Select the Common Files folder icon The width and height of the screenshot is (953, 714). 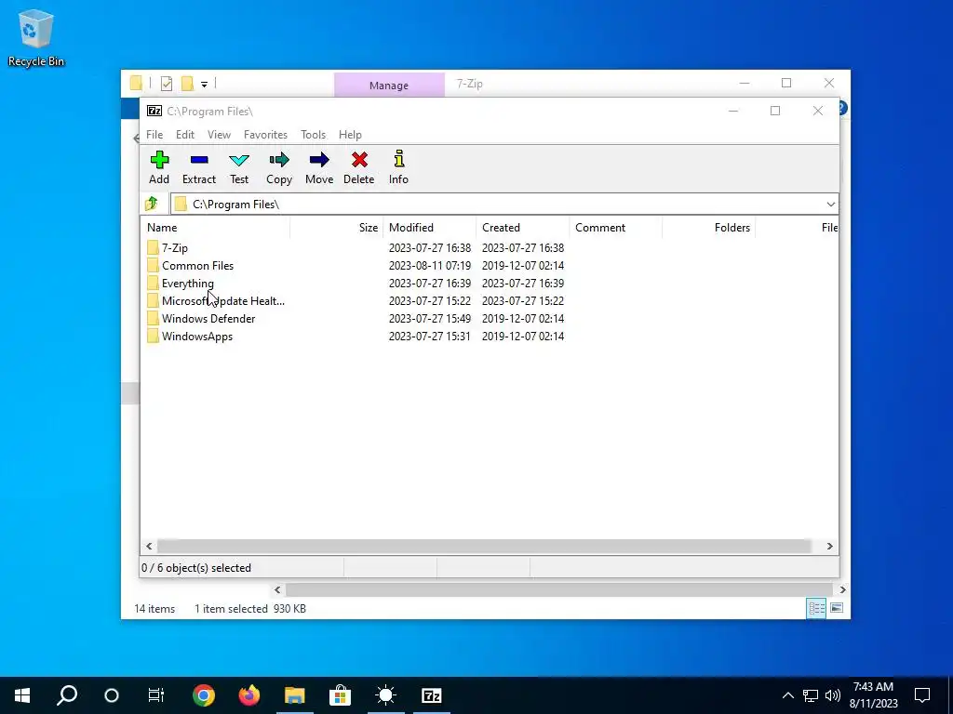(x=153, y=265)
